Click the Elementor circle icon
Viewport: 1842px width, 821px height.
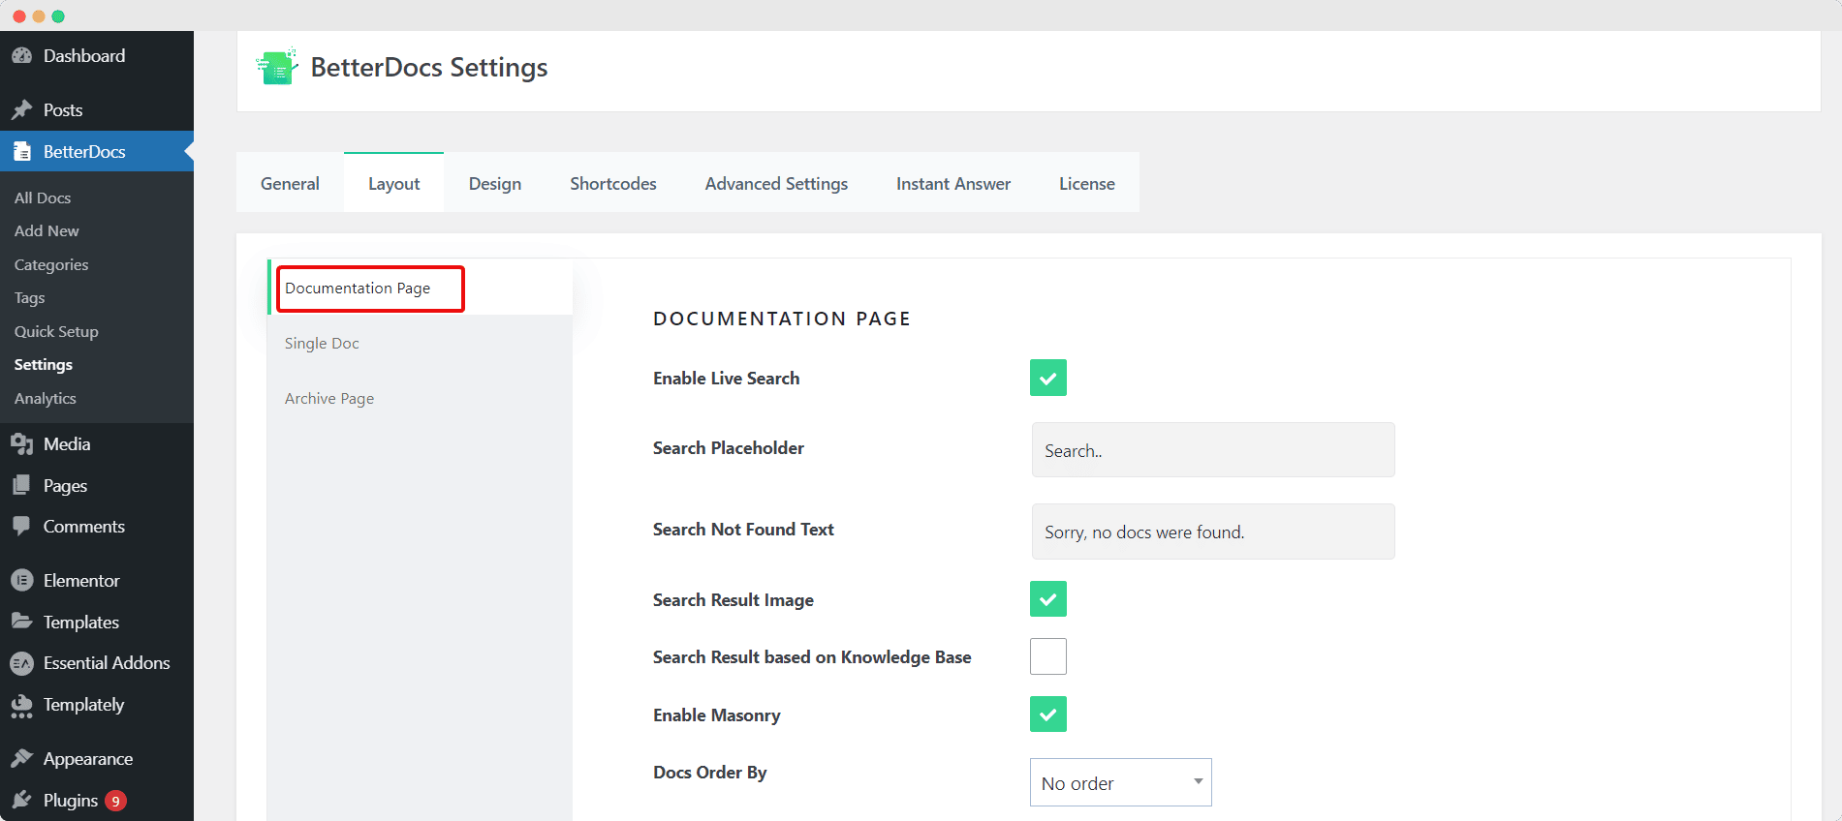point(21,581)
